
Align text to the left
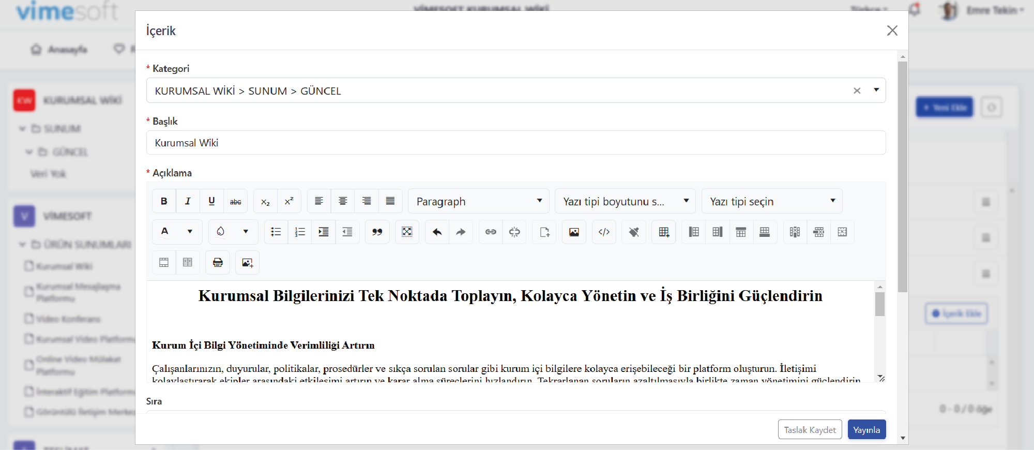point(319,201)
